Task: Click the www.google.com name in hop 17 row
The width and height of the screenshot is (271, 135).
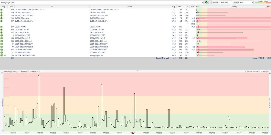Action: tap(97, 55)
